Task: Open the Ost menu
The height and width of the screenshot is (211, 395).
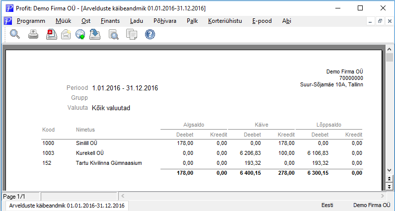Action: point(86,21)
